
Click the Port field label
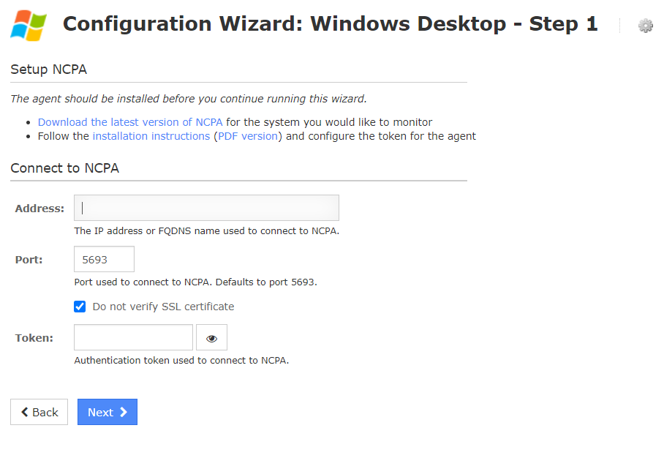[x=29, y=260]
